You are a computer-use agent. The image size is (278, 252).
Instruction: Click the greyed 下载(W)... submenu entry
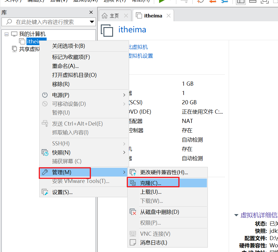point(167,201)
